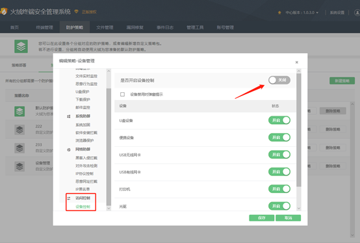
Task: Click the 正版授权 label in header
Action: tap(89, 12)
